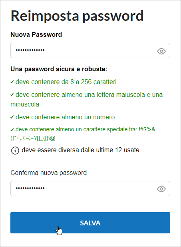Reveal the Conferma nuova password characters
The image size is (181, 247).
coord(161,189)
